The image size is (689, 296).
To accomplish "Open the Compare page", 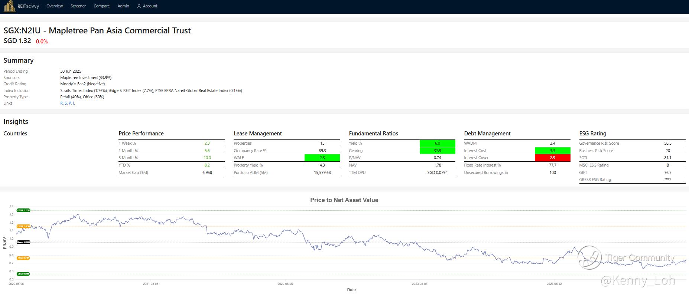I will [101, 6].
